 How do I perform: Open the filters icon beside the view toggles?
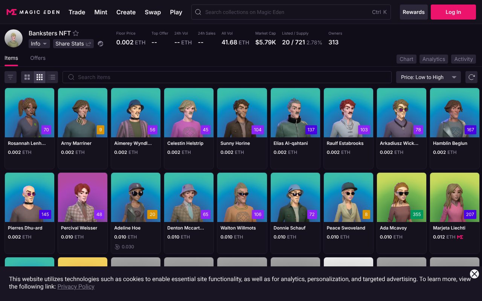coord(10,77)
